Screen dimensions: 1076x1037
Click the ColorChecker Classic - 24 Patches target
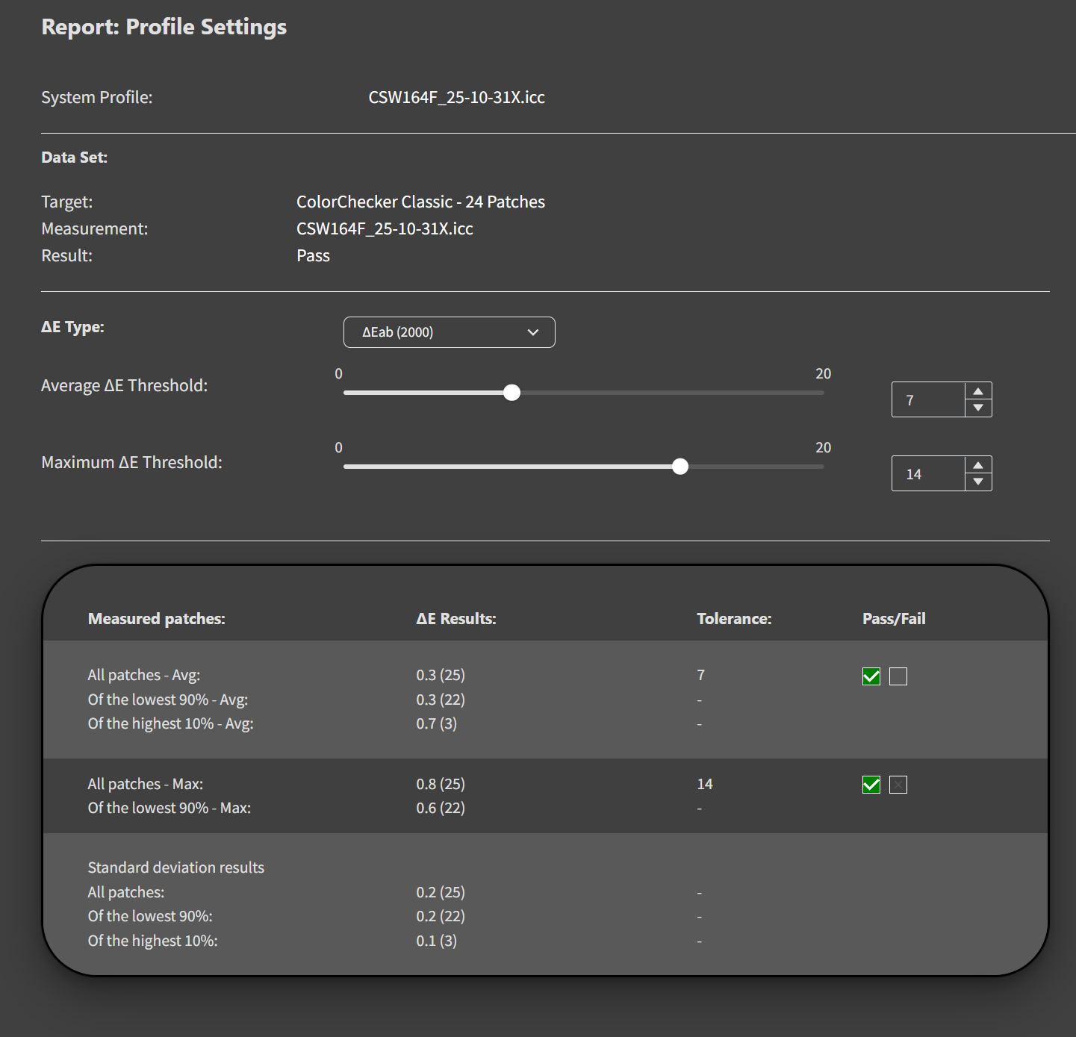click(x=420, y=202)
